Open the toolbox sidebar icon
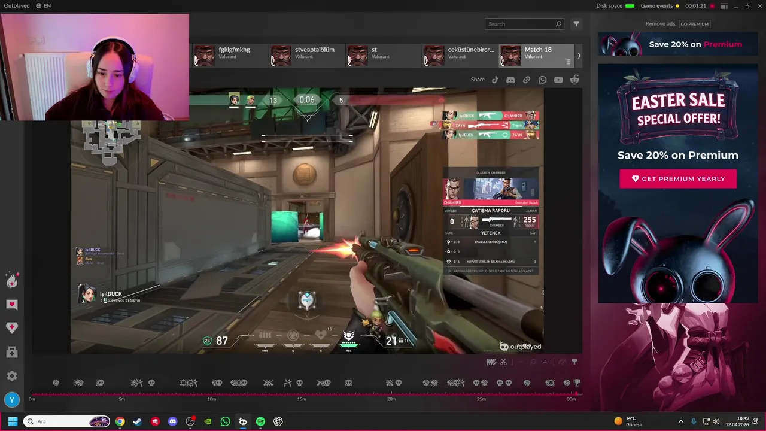The image size is (766, 431). tap(12, 352)
